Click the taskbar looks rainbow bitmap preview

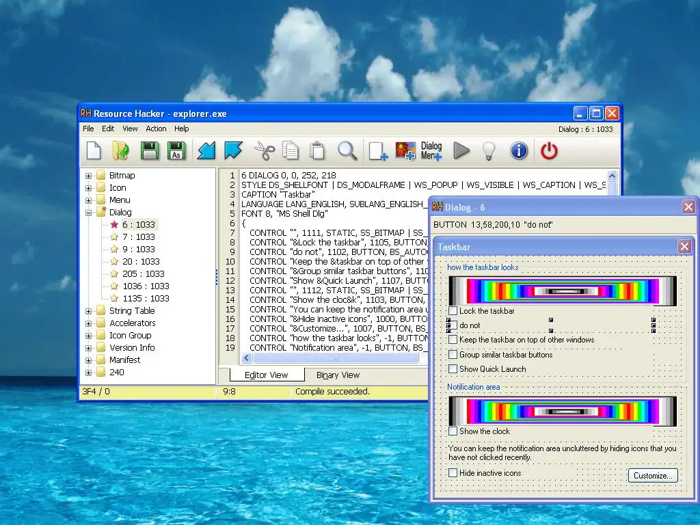point(563,291)
